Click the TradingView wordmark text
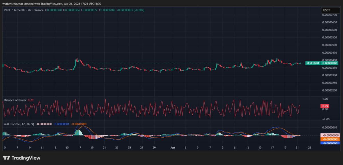 tap(26, 158)
